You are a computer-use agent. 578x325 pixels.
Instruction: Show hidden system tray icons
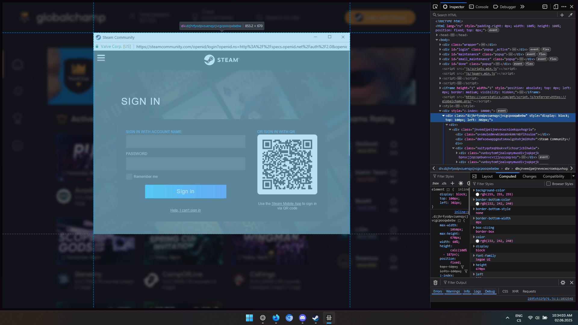pos(507,318)
